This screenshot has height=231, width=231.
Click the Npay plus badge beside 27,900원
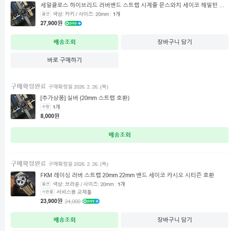[x=73, y=23]
